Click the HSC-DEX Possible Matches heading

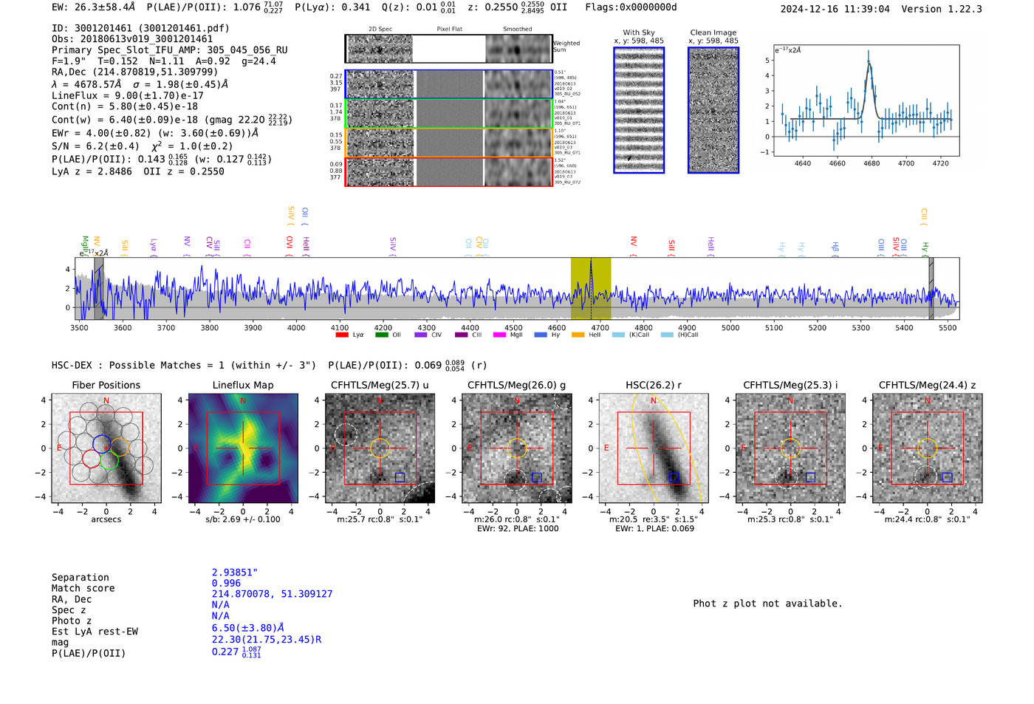tap(184, 366)
